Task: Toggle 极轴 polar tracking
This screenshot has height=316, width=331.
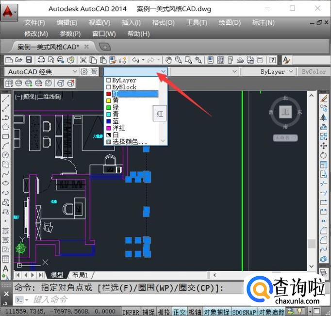Action: tap(195, 312)
